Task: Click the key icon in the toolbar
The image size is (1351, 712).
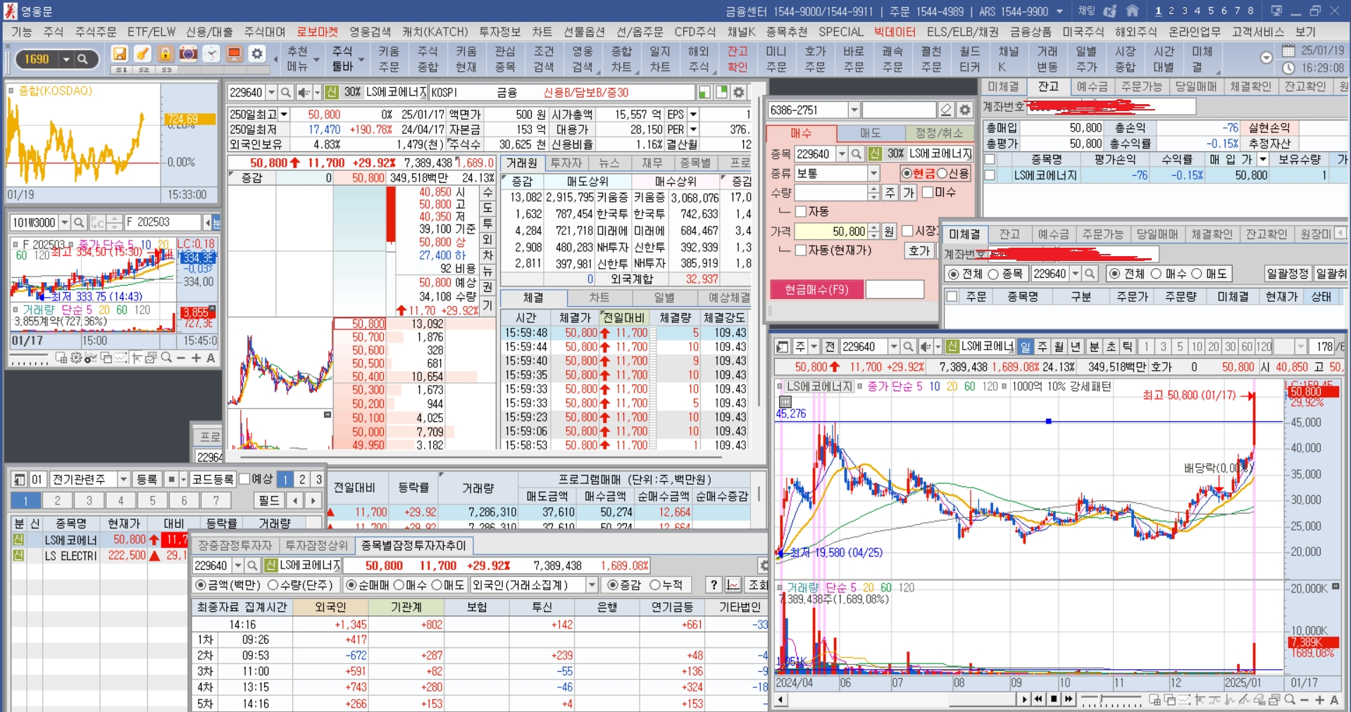Action: [x=142, y=54]
